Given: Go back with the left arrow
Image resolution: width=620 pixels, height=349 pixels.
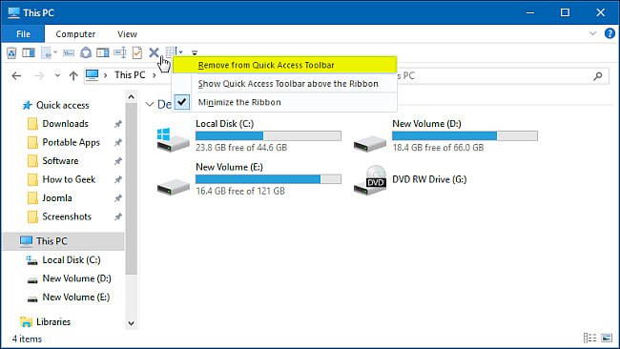Looking at the screenshot, I should point(16,75).
